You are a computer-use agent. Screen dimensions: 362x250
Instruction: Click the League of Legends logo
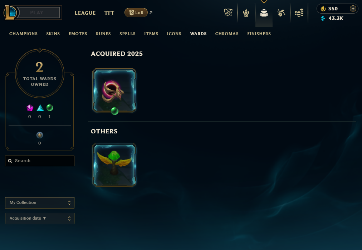[10, 13]
